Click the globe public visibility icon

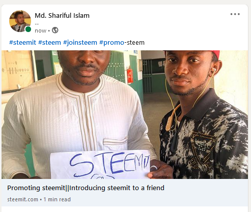click(x=55, y=31)
